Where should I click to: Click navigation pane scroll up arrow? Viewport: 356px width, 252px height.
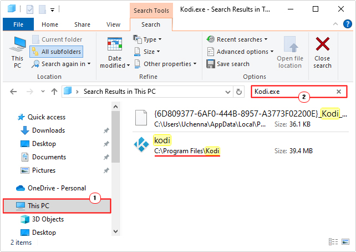tap(115, 107)
